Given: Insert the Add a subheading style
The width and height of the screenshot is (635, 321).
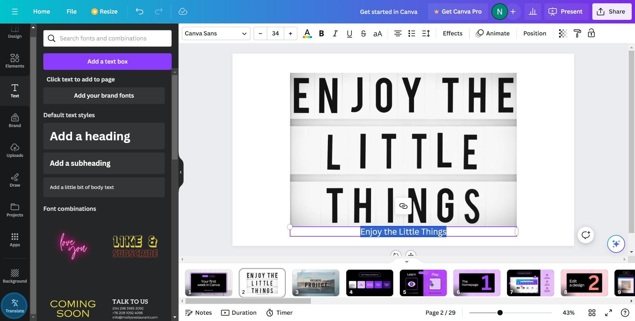Looking at the screenshot, I should [x=104, y=163].
